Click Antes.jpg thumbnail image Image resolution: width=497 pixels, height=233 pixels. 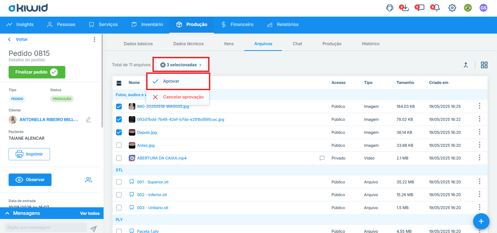(x=132, y=145)
